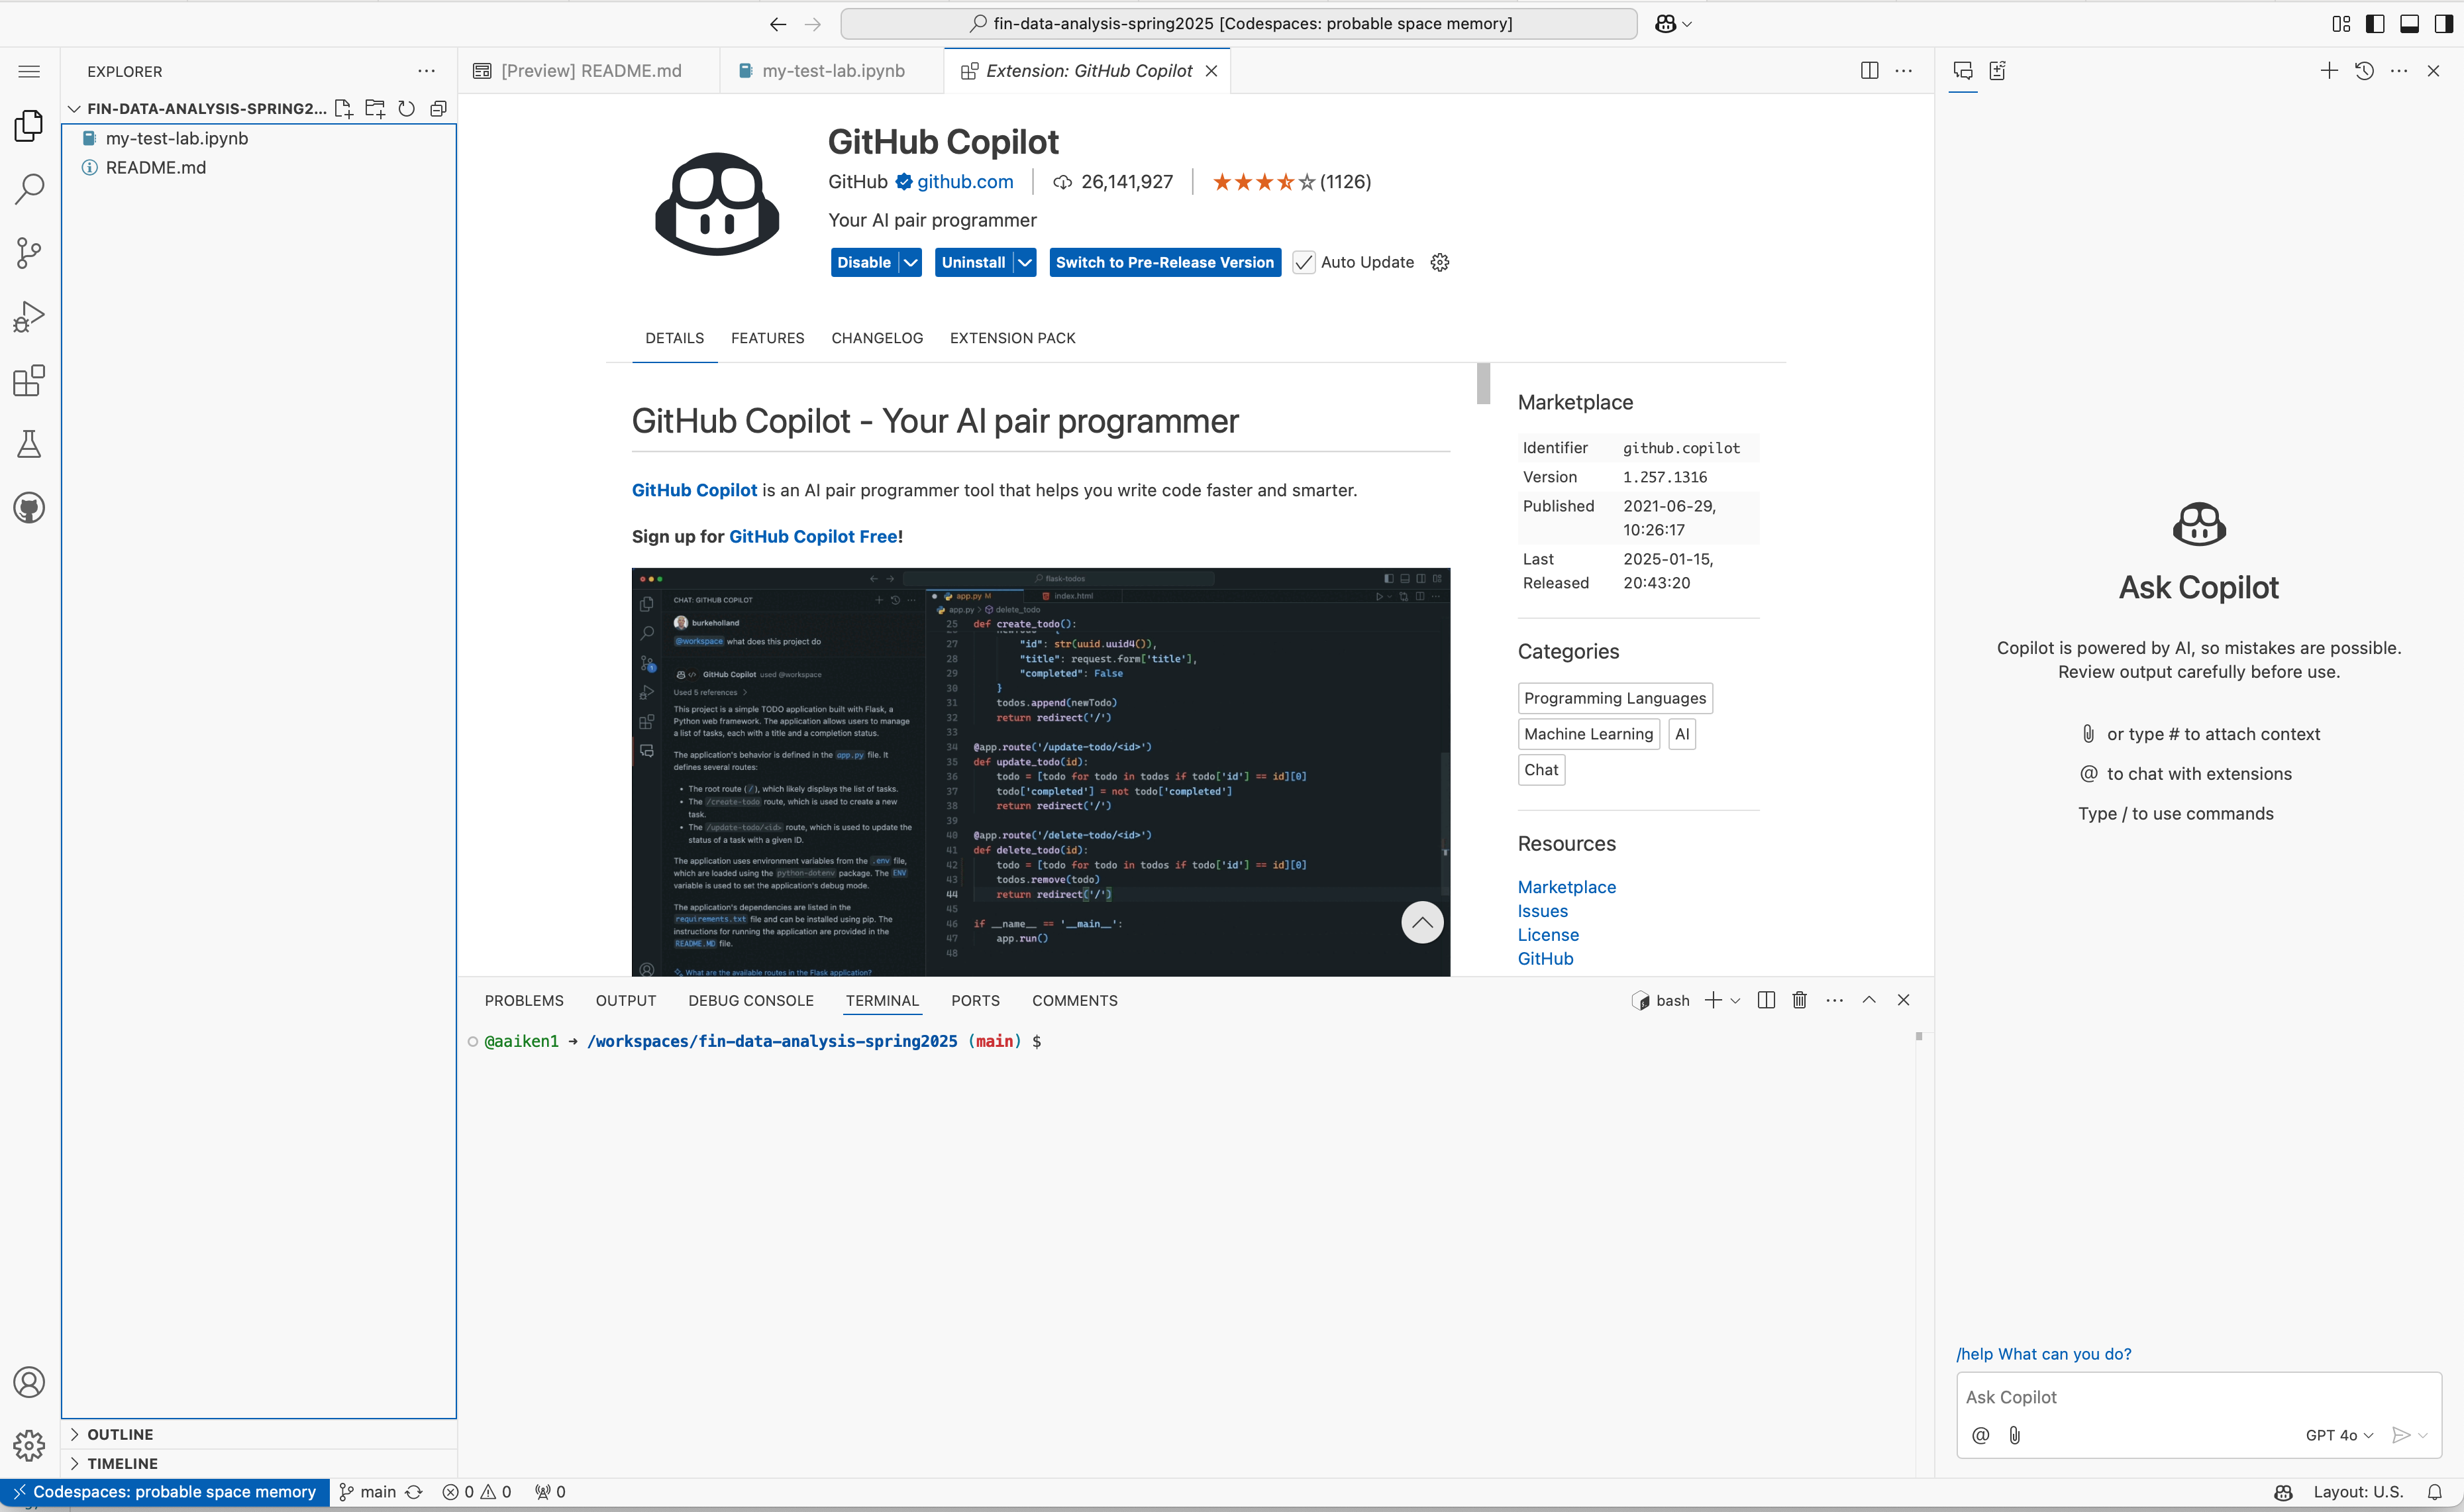Toggle primary side bar visibility
Image resolution: width=2464 pixels, height=1512 pixels.
coord(2375,24)
